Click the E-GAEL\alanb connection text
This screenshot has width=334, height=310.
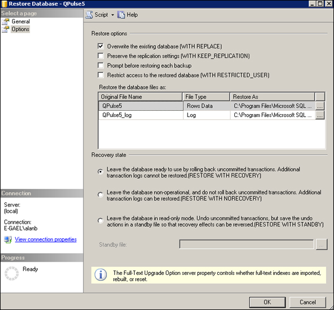pos(21,228)
